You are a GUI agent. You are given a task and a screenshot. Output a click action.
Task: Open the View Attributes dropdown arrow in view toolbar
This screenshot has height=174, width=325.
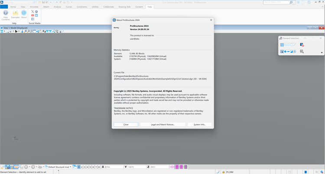tap(5, 31)
